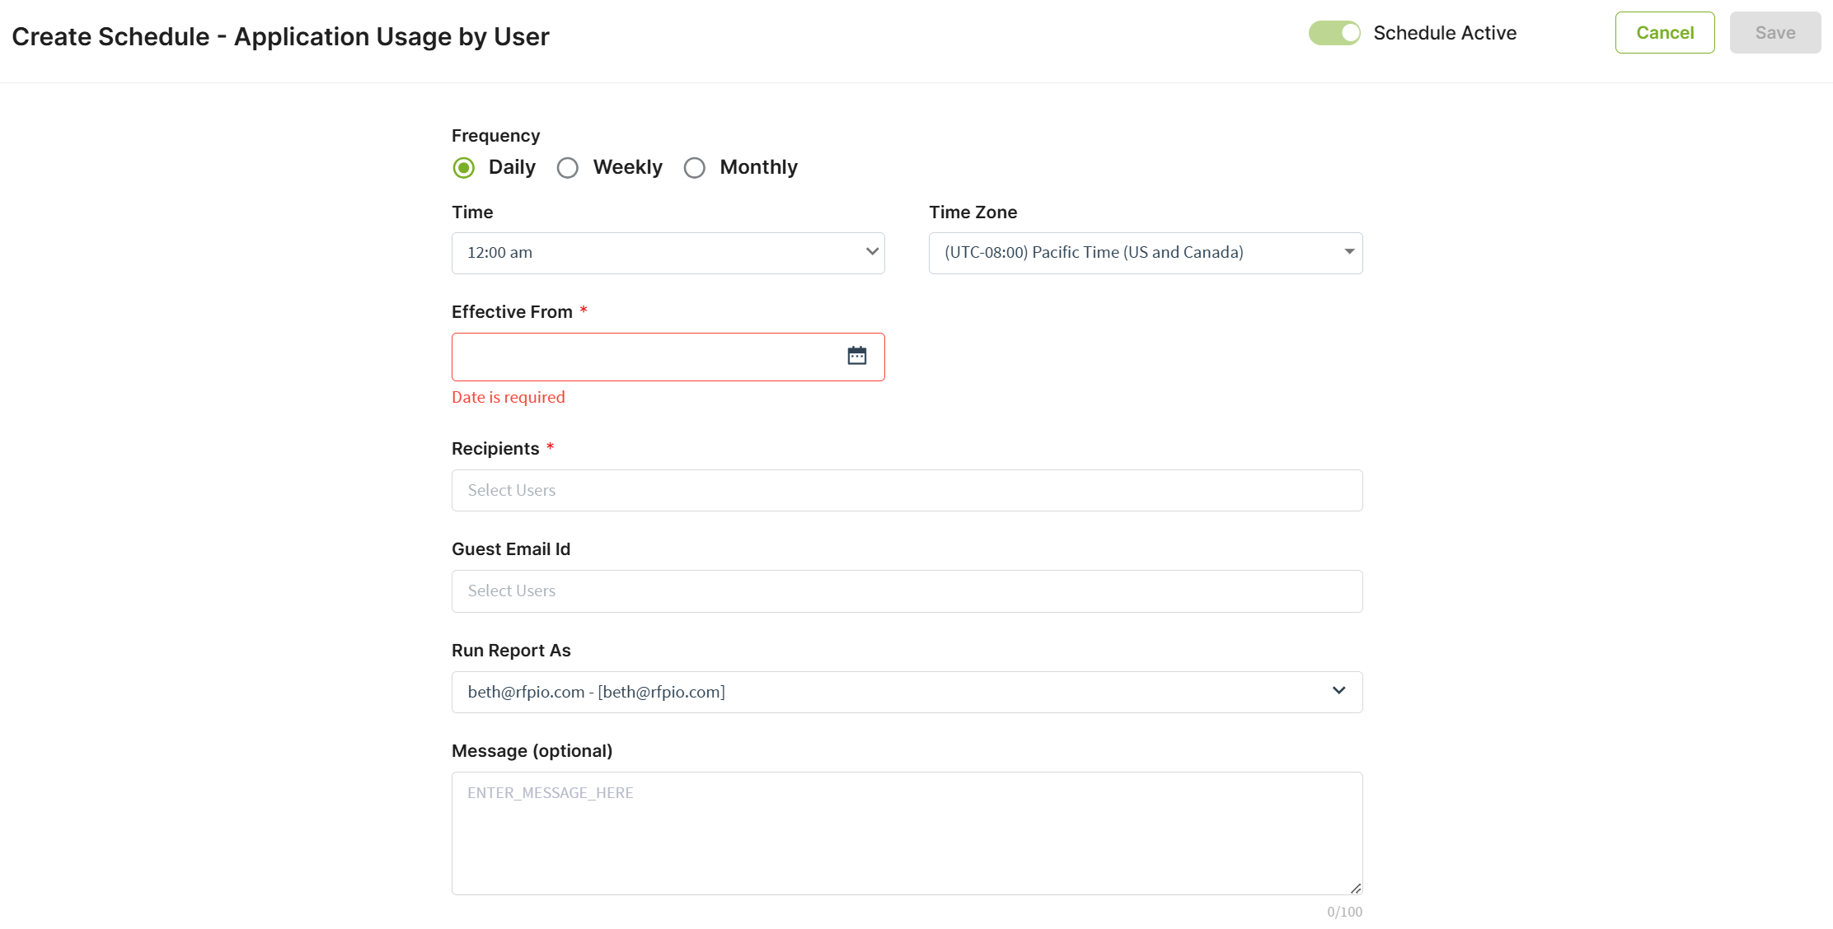
Task: Toggle the Schedule Active switch
Action: [1334, 33]
